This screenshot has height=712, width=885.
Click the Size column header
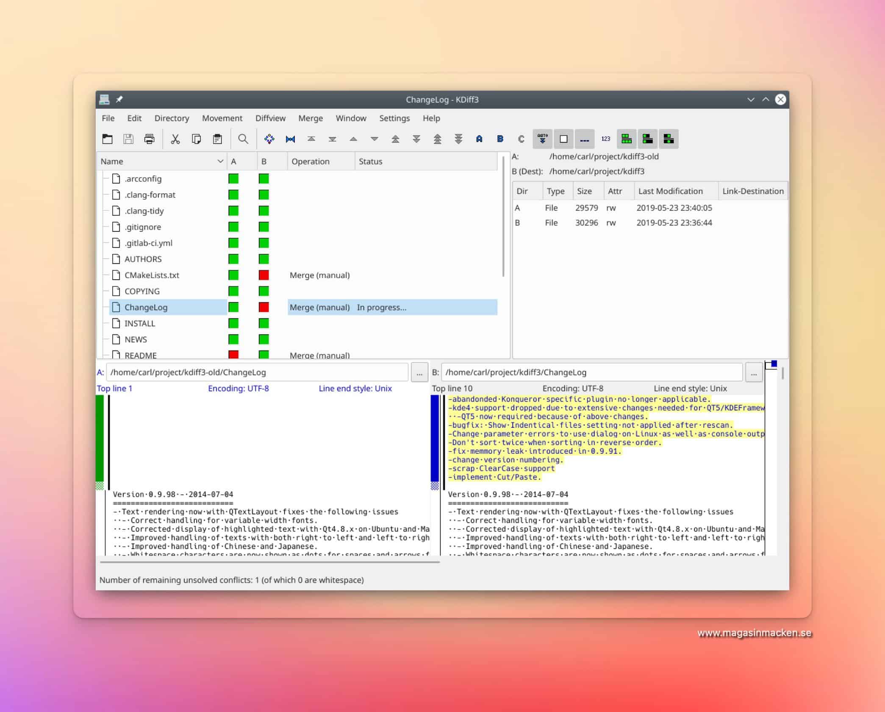pyautogui.click(x=588, y=191)
